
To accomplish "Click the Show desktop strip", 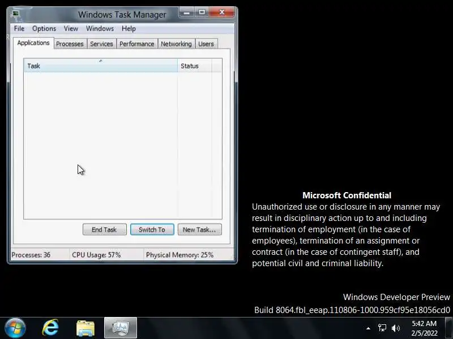I will 449,328.
